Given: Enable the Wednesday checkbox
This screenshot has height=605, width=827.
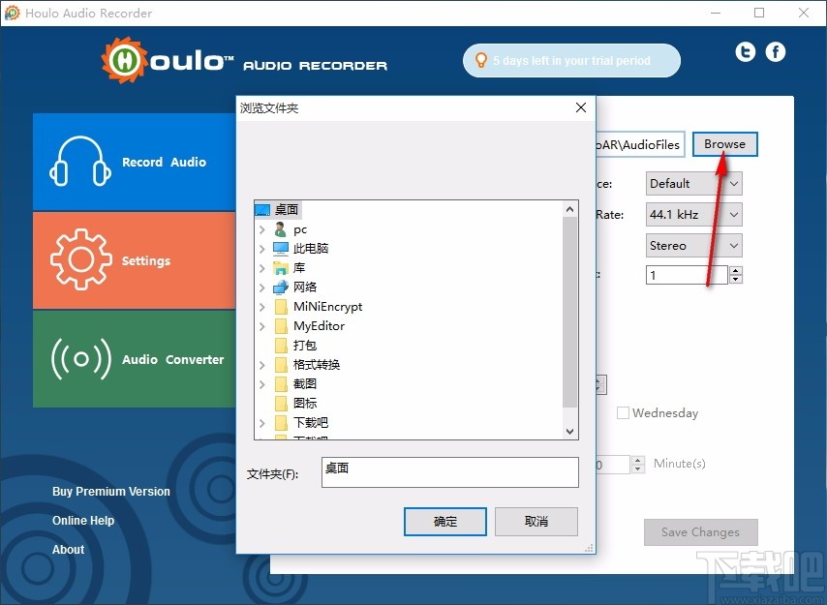Looking at the screenshot, I should [x=623, y=412].
